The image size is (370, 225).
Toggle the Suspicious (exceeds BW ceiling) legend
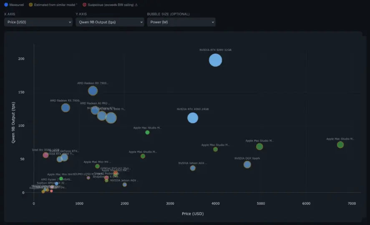pyautogui.click(x=111, y=5)
